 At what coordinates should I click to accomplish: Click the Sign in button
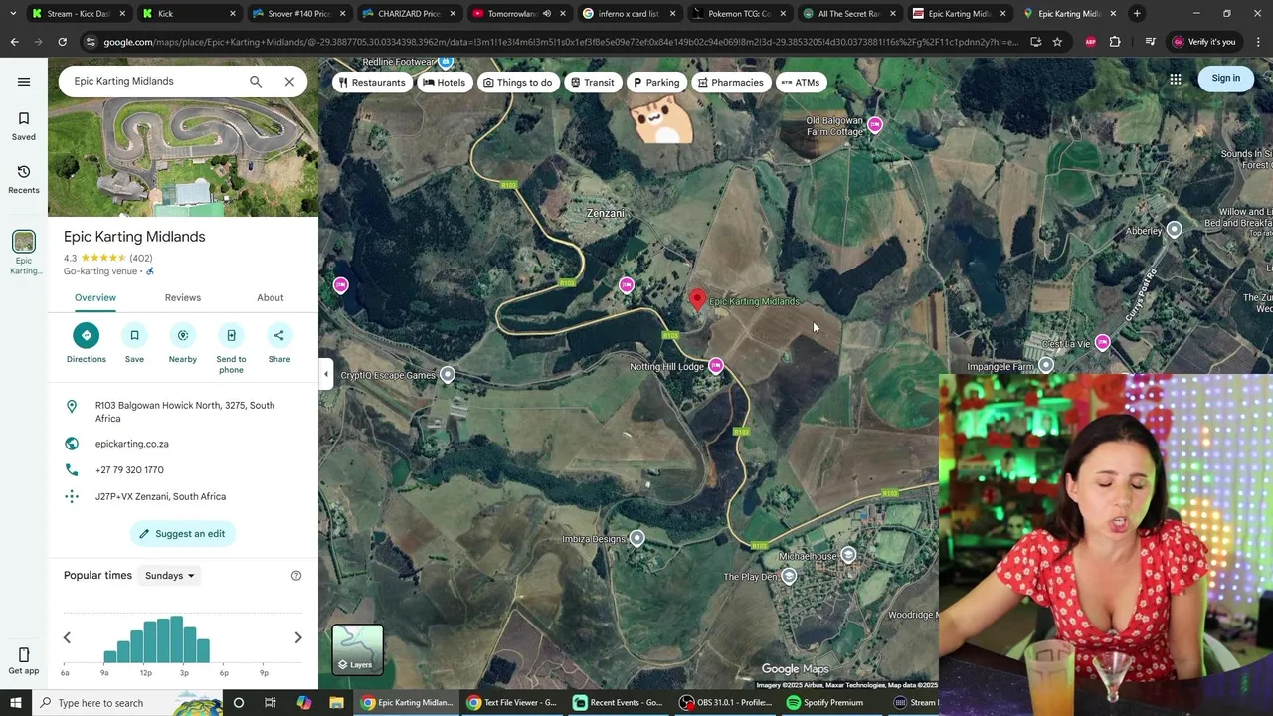[1226, 78]
